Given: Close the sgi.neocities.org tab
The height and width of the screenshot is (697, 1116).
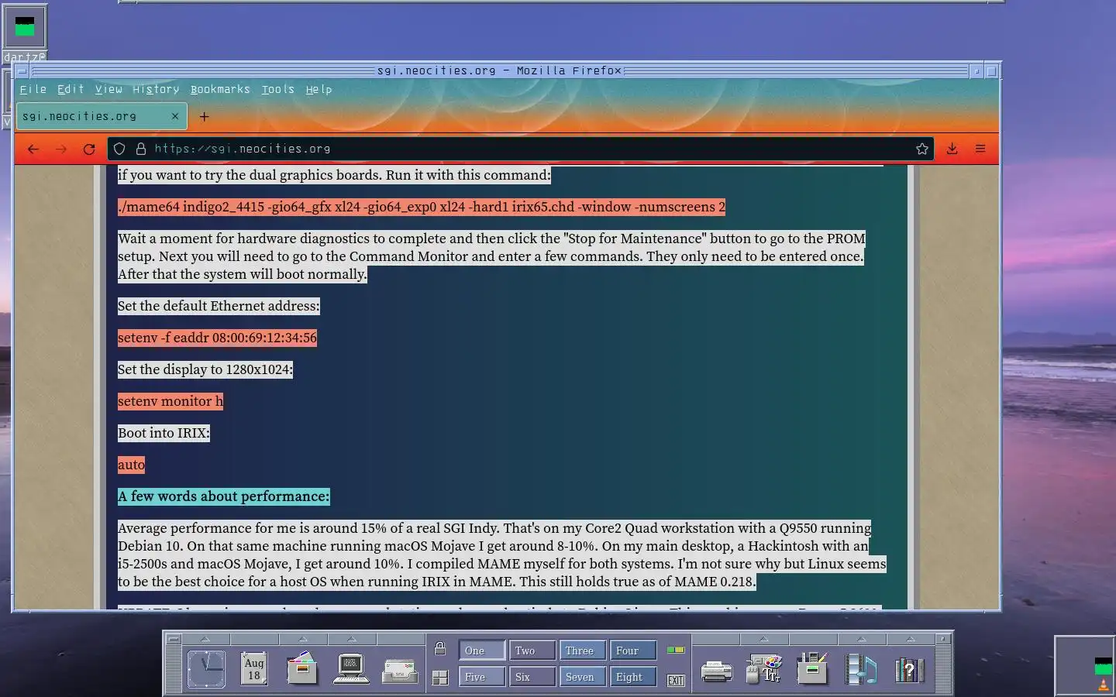Looking at the screenshot, I should (175, 116).
